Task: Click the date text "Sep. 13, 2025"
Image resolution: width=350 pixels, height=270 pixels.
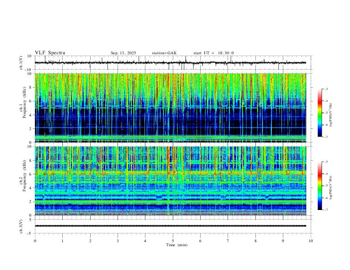Action: point(123,53)
